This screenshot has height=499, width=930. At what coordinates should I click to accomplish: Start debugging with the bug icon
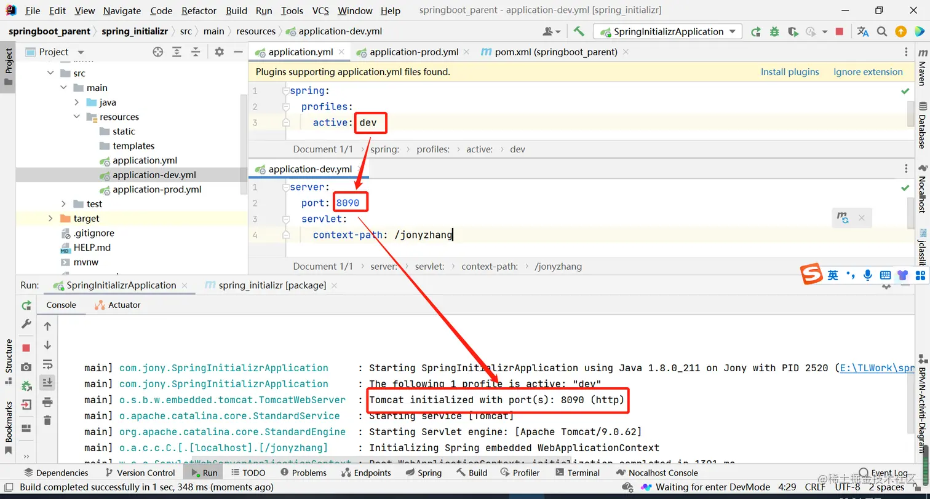(x=774, y=31)
